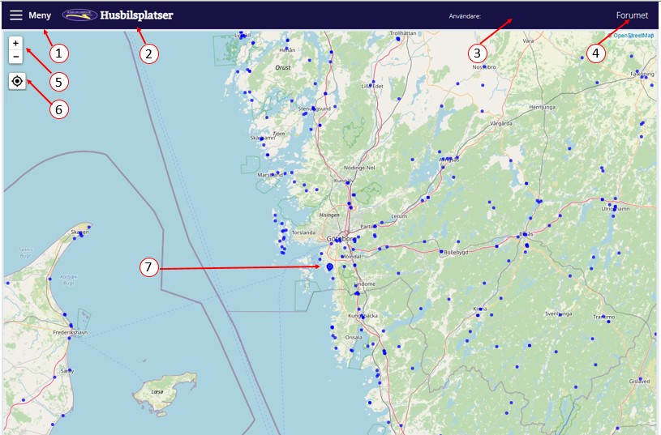Zoom out with the minus button
The image size is (661, 435).
[x=16, y=57]
